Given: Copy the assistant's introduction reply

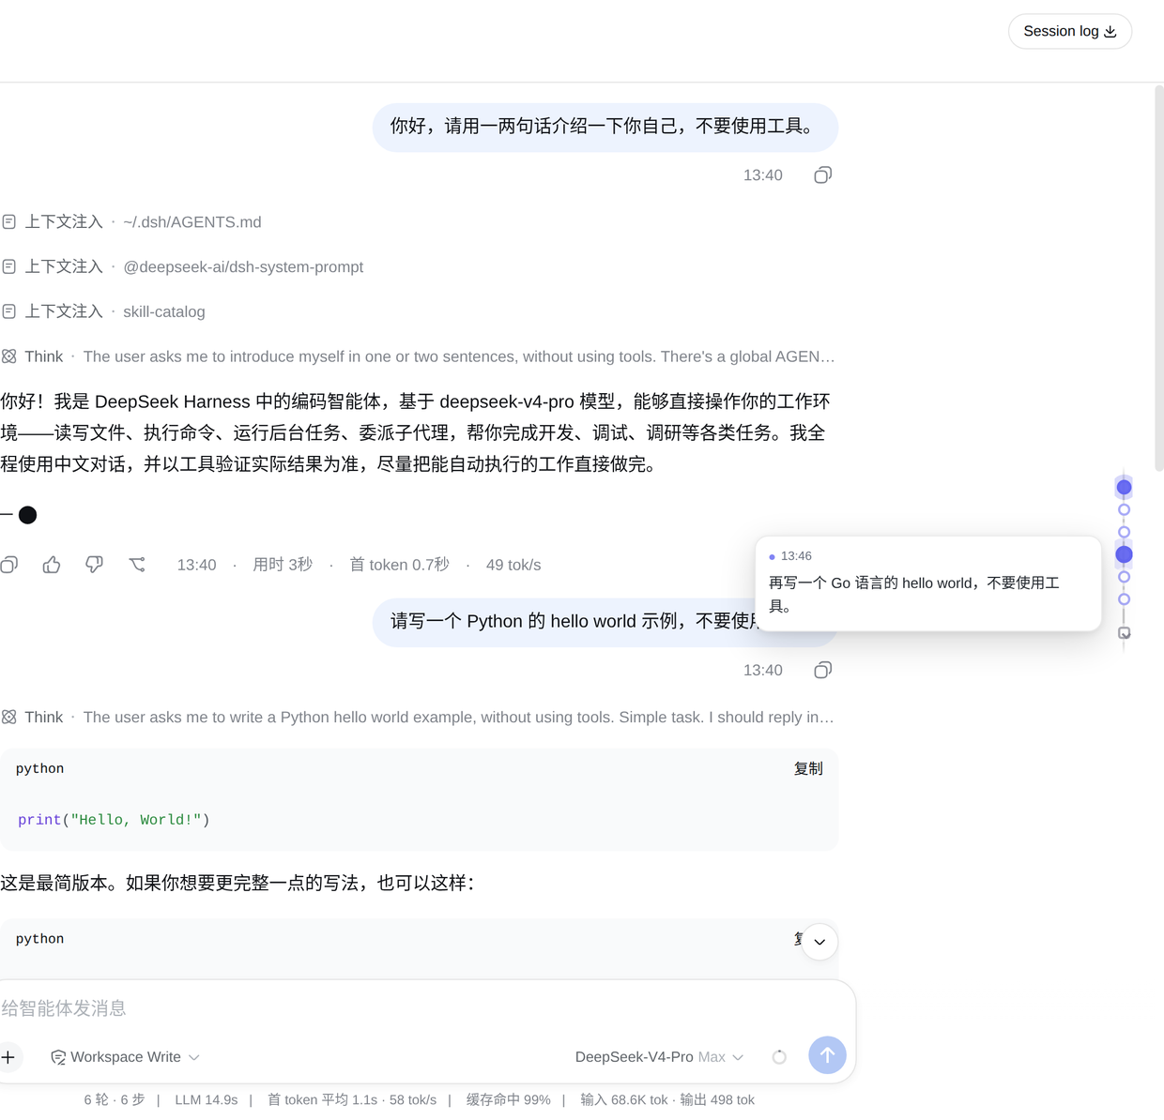Looking at the screenshot, I should [x=9, y=565].
